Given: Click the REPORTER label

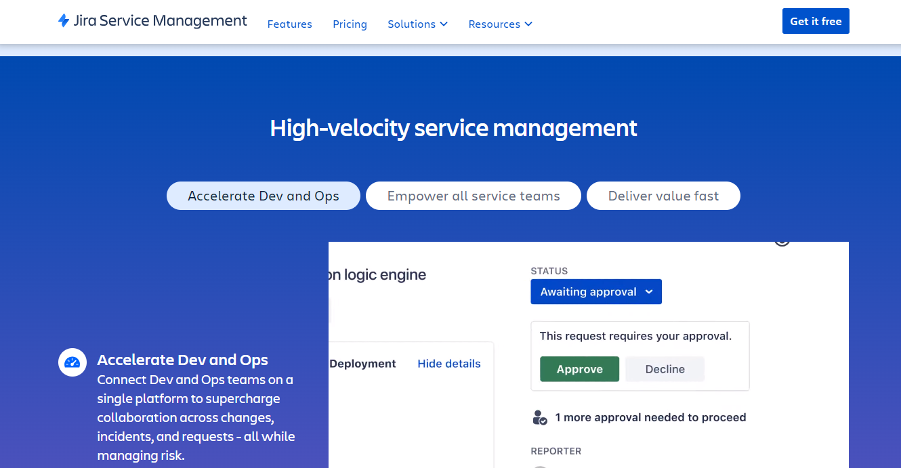Looking at the screenshot, I should point(556,451).
